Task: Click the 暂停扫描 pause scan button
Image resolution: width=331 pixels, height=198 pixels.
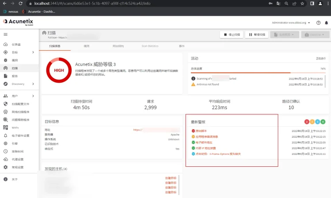Action: pyautogui.click(x=257, y=34)
